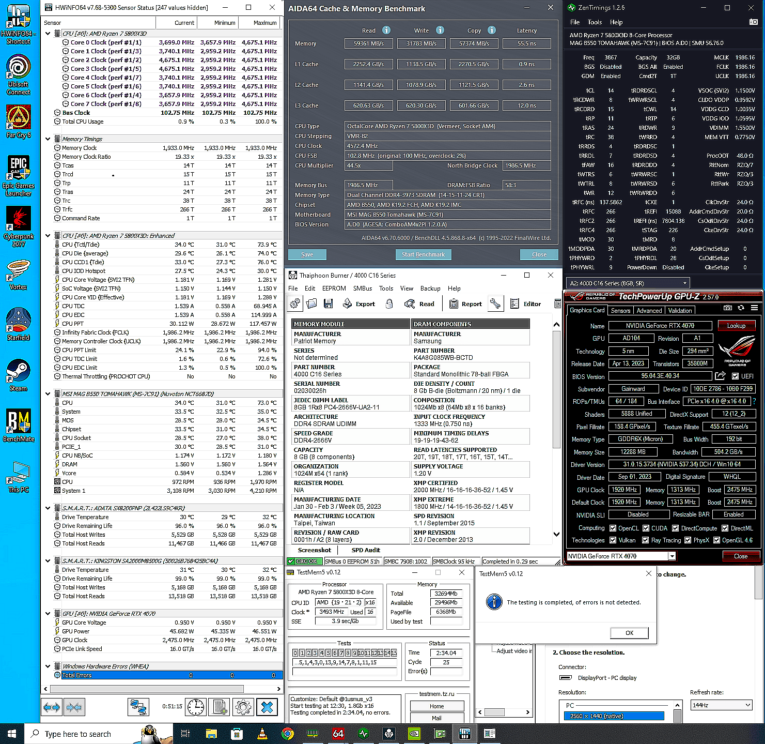The width and height of the screenshot is (765, 744).
Task: Open HWiNFO remote network computers icon
Action: click(x=138, y=707)
